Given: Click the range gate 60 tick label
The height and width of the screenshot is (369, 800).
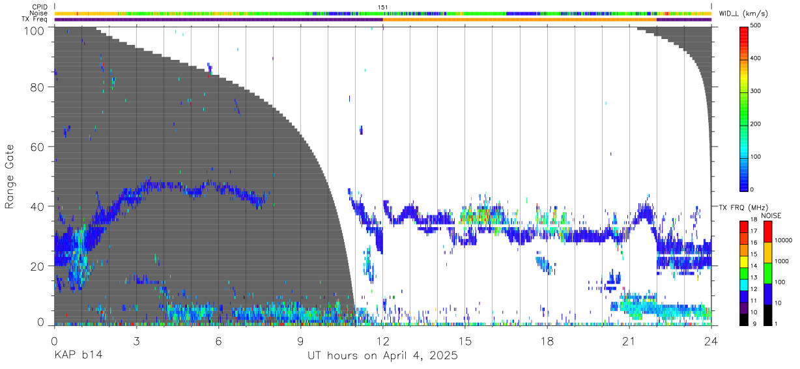Looking at the screenshot, I should click(38, 146).
